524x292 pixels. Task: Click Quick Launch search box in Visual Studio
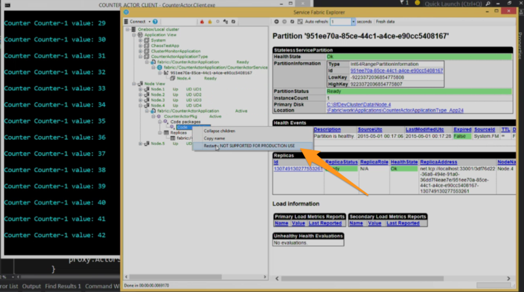(x=453, y=4)
